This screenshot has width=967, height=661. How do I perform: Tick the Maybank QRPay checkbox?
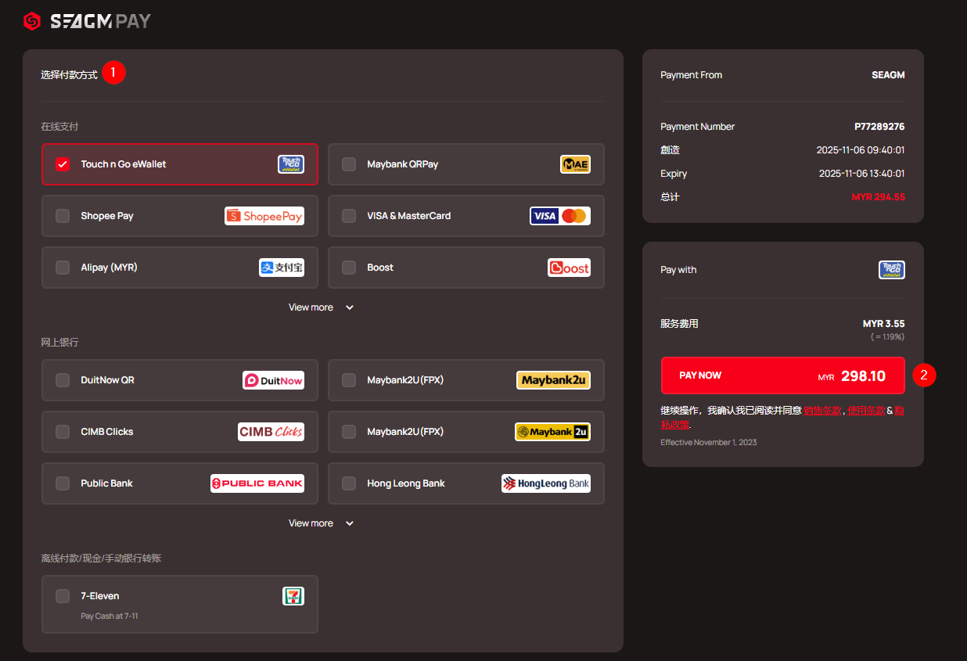[x=349, y=164]
